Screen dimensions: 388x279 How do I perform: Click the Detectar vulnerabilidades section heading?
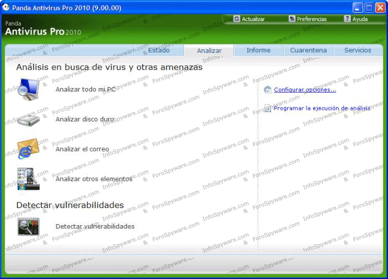pyautogui.click(x=70, y=205)
